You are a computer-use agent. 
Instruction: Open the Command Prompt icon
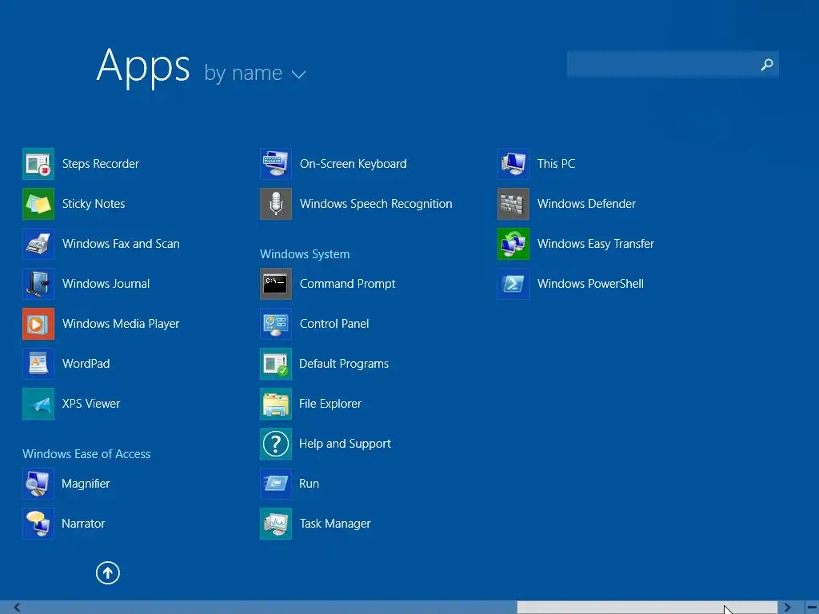pos(276,284)
